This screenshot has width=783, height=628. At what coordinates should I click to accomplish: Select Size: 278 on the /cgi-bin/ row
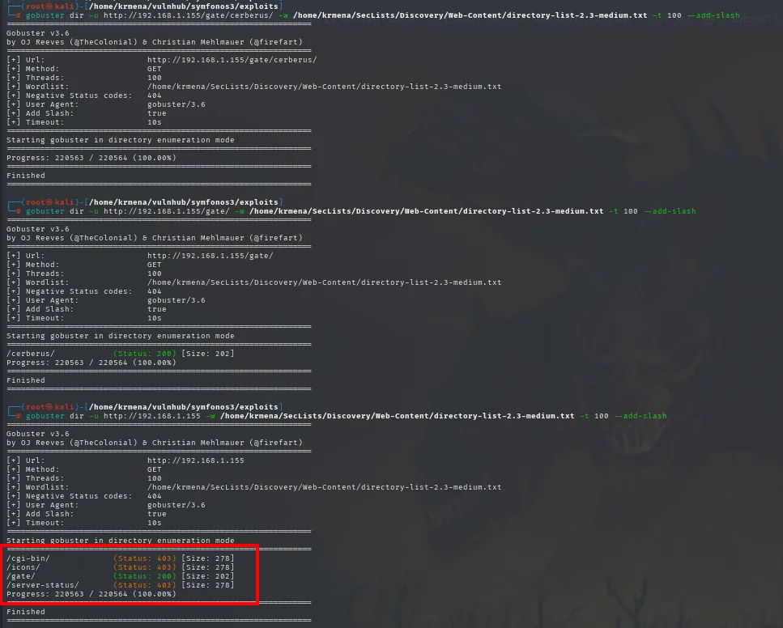pyautogui.click(x=208, y=558)
